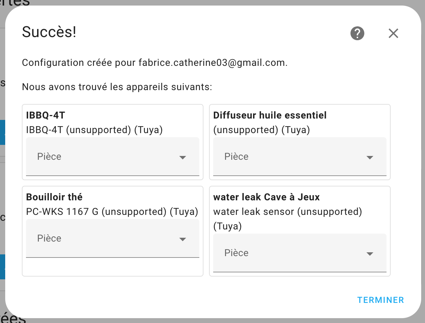Open the Pièce dropdown for IBBQ-4T
Screen dimensions: 425x323
click(x=113, y=157)
